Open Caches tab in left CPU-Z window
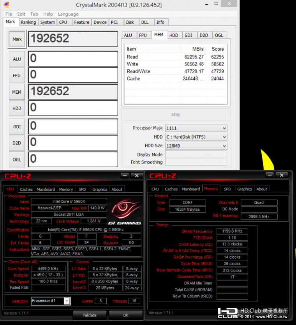This screenshot has width=296, height=325. [x=26, y=189]
